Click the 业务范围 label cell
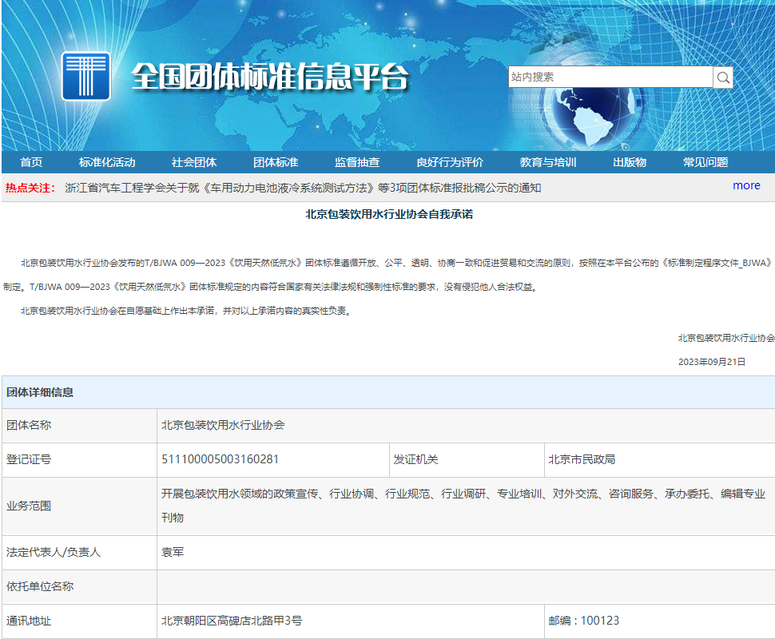The image size is (775, 639). tap(79, 506)
